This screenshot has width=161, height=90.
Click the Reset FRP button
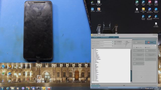tap(139, 50)
